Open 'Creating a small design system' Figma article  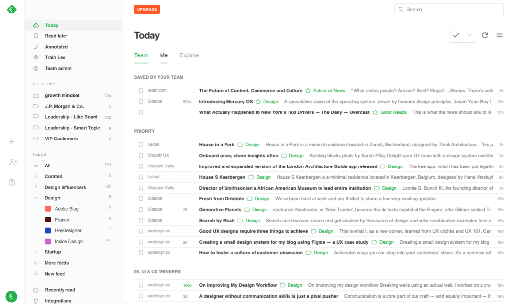click(284, 242)
